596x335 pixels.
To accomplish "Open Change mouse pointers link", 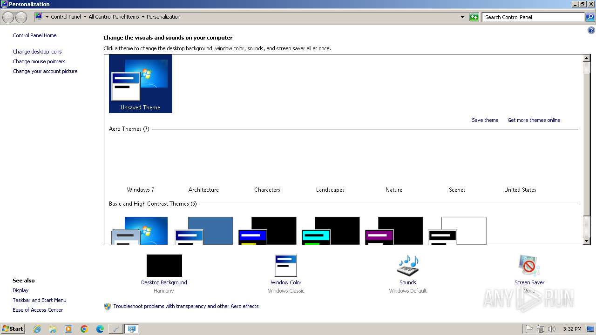I will 39,61.
